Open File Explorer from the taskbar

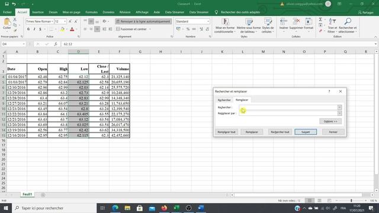point(127,208)
